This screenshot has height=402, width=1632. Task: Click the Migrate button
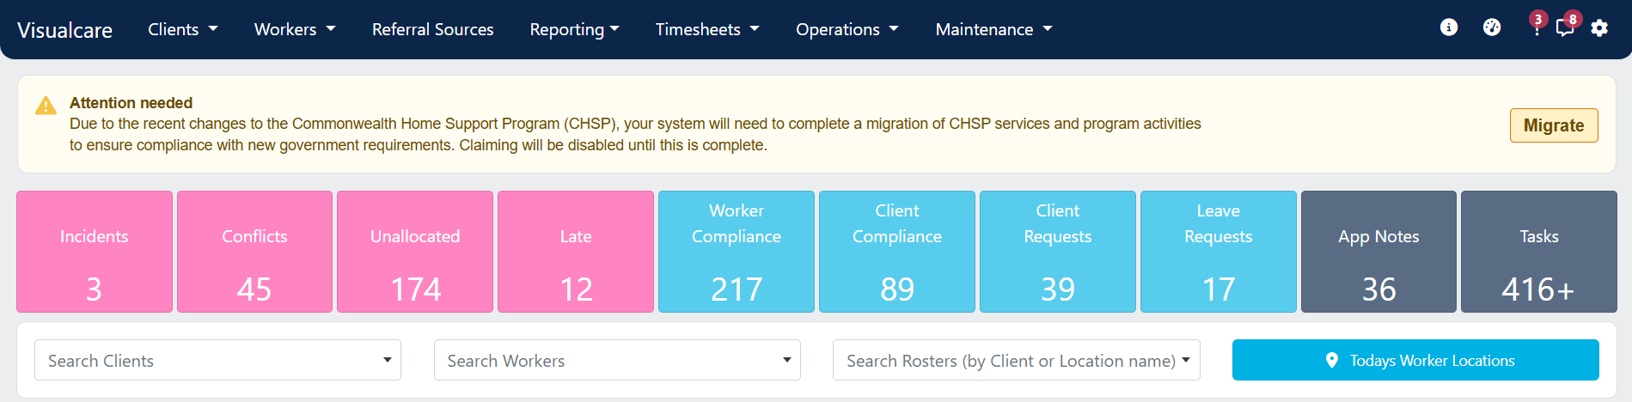coord(1554,125)
